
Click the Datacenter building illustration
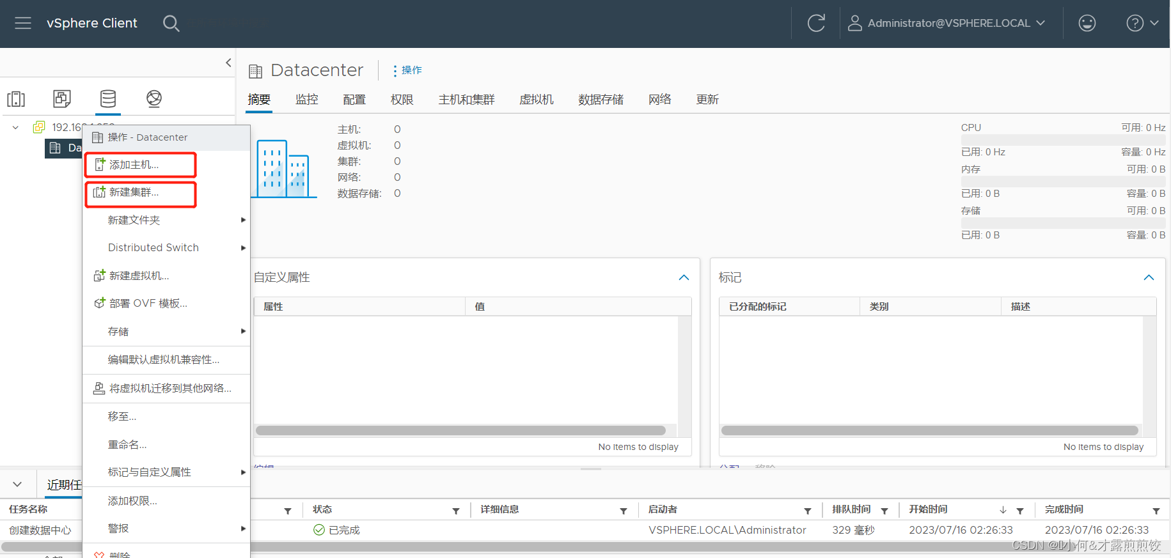(285, 169)
